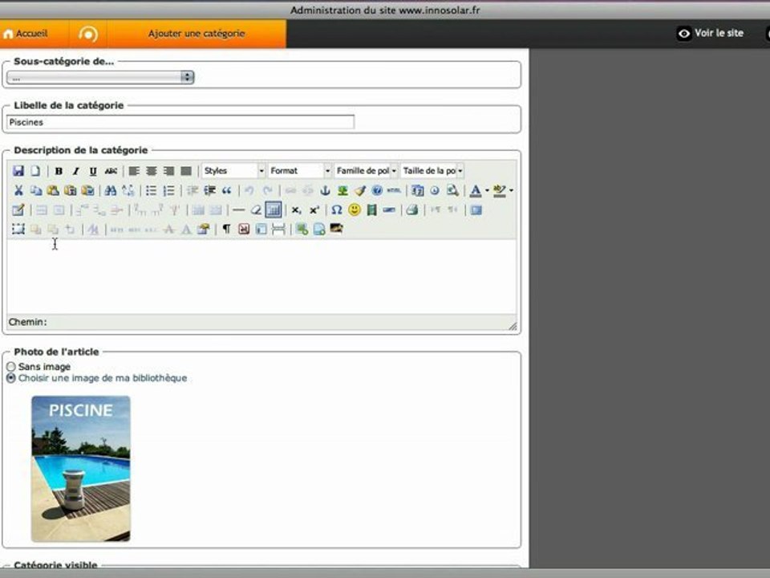The width and height of the screenshot is (770, 578).
Task: Click the Voir le site link
Action: (x=711, y=33)
